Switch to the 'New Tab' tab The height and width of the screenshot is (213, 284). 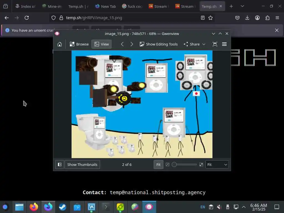pos(106,6)
